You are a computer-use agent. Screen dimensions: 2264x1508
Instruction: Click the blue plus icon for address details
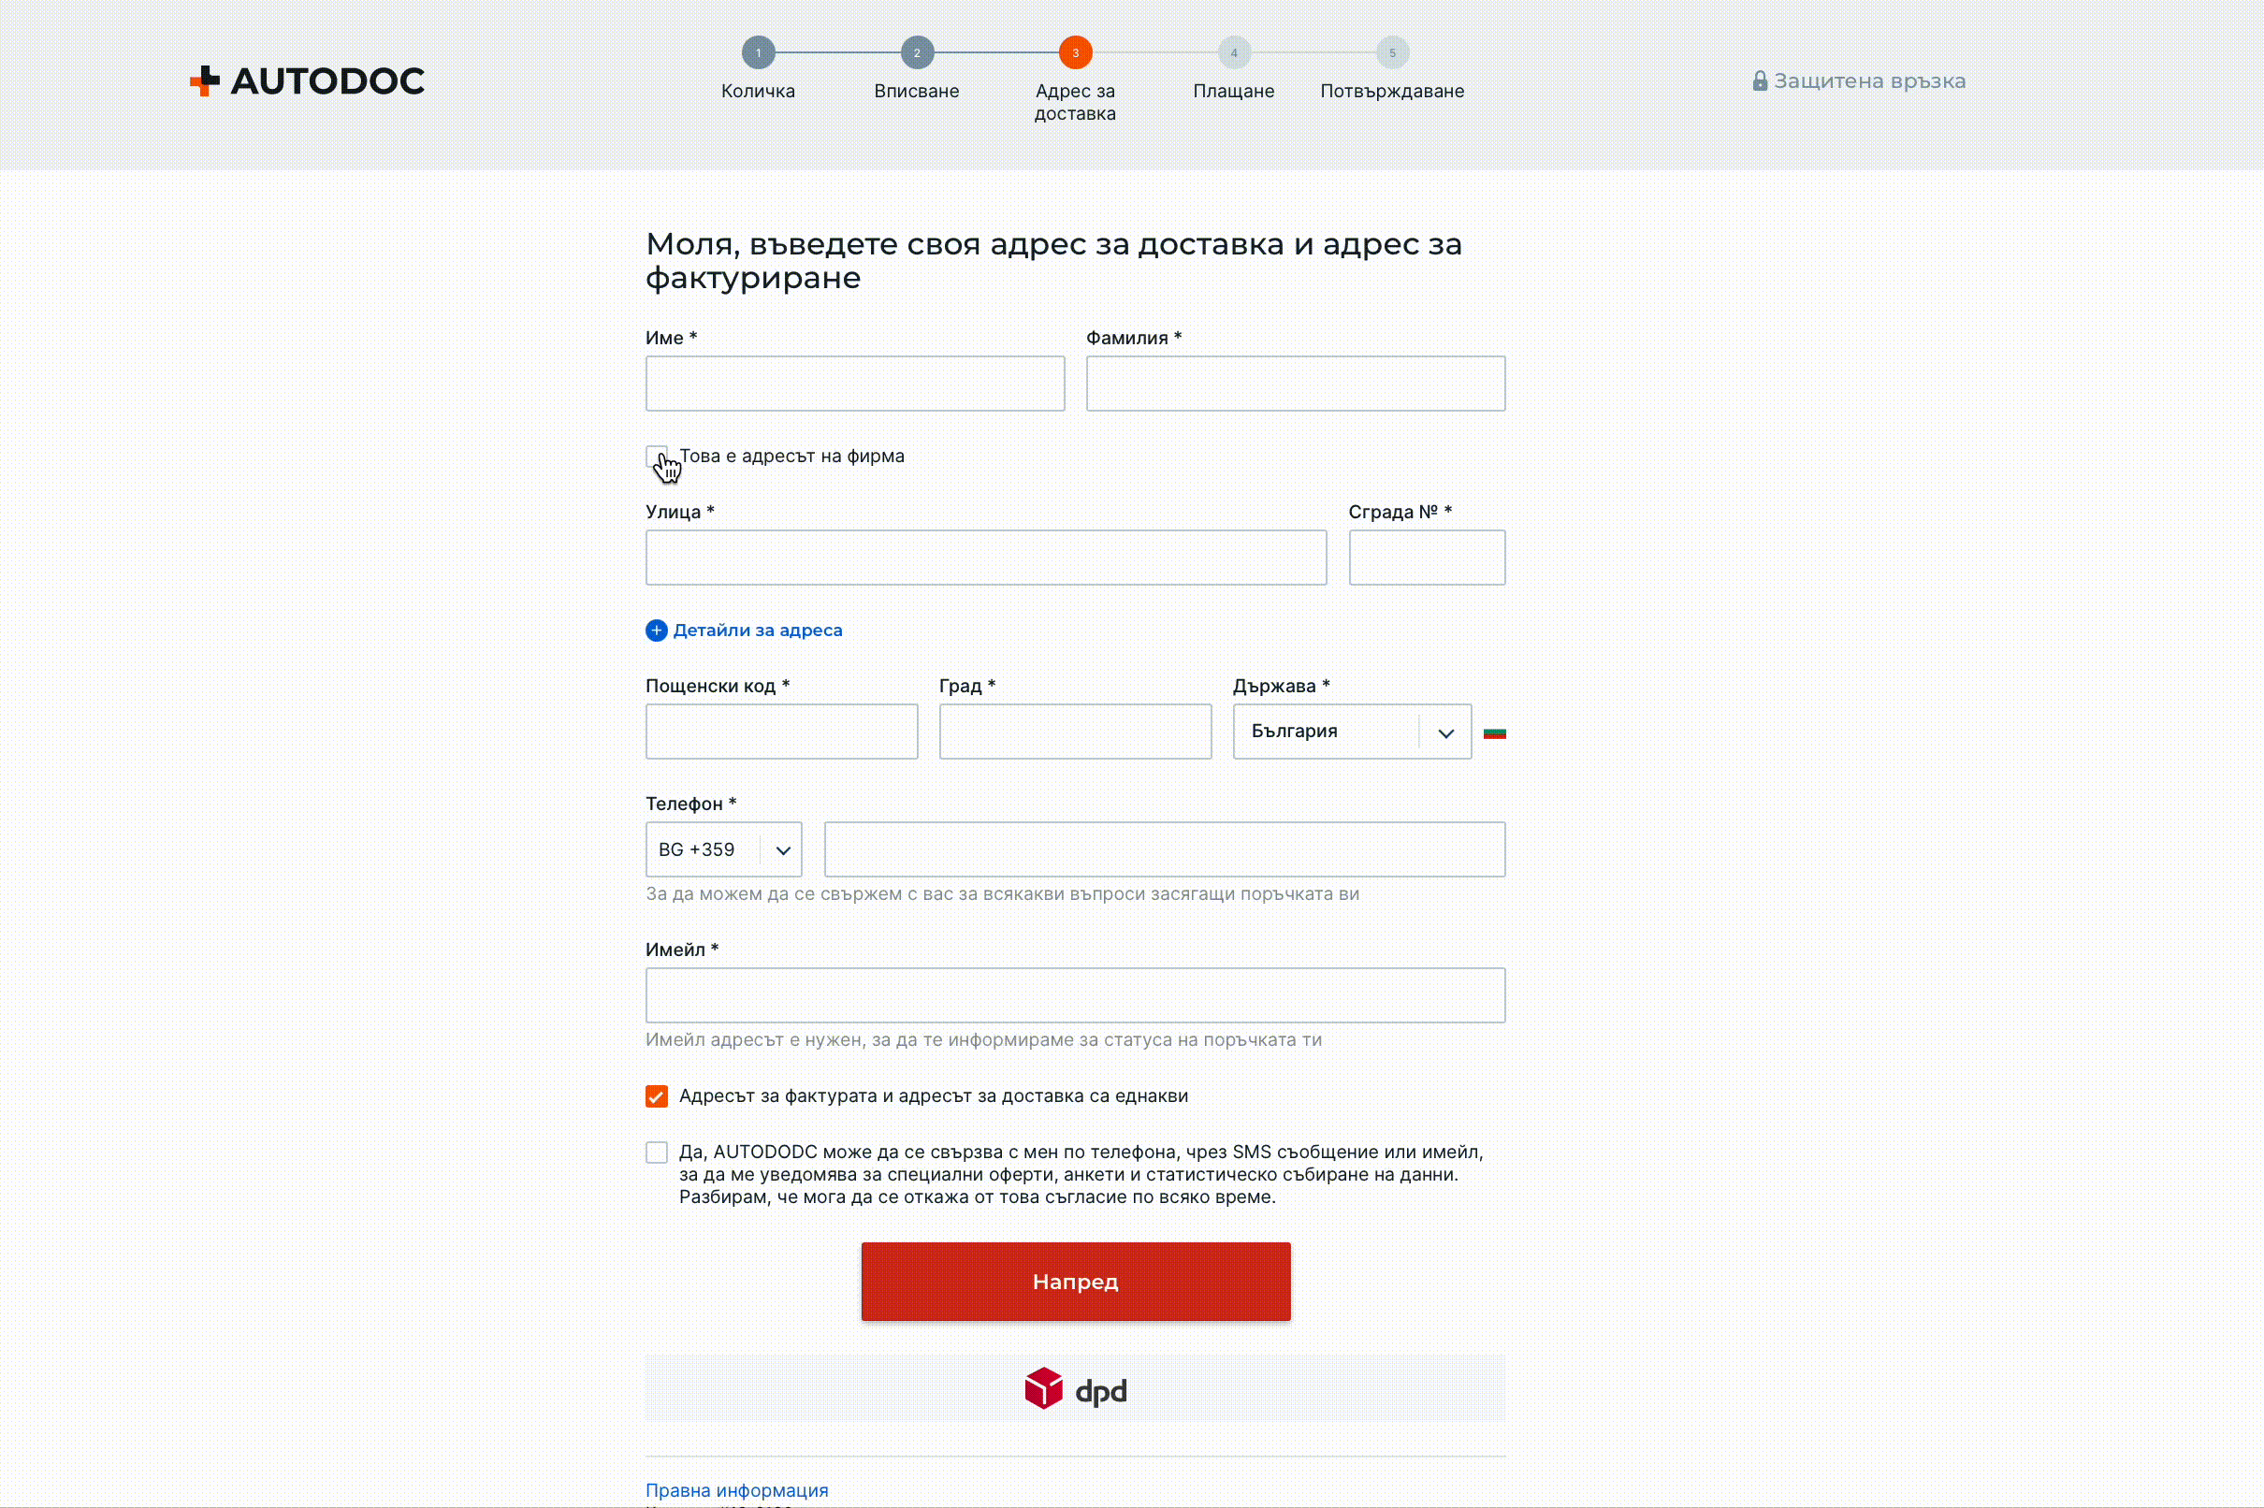tap(656, 630)
